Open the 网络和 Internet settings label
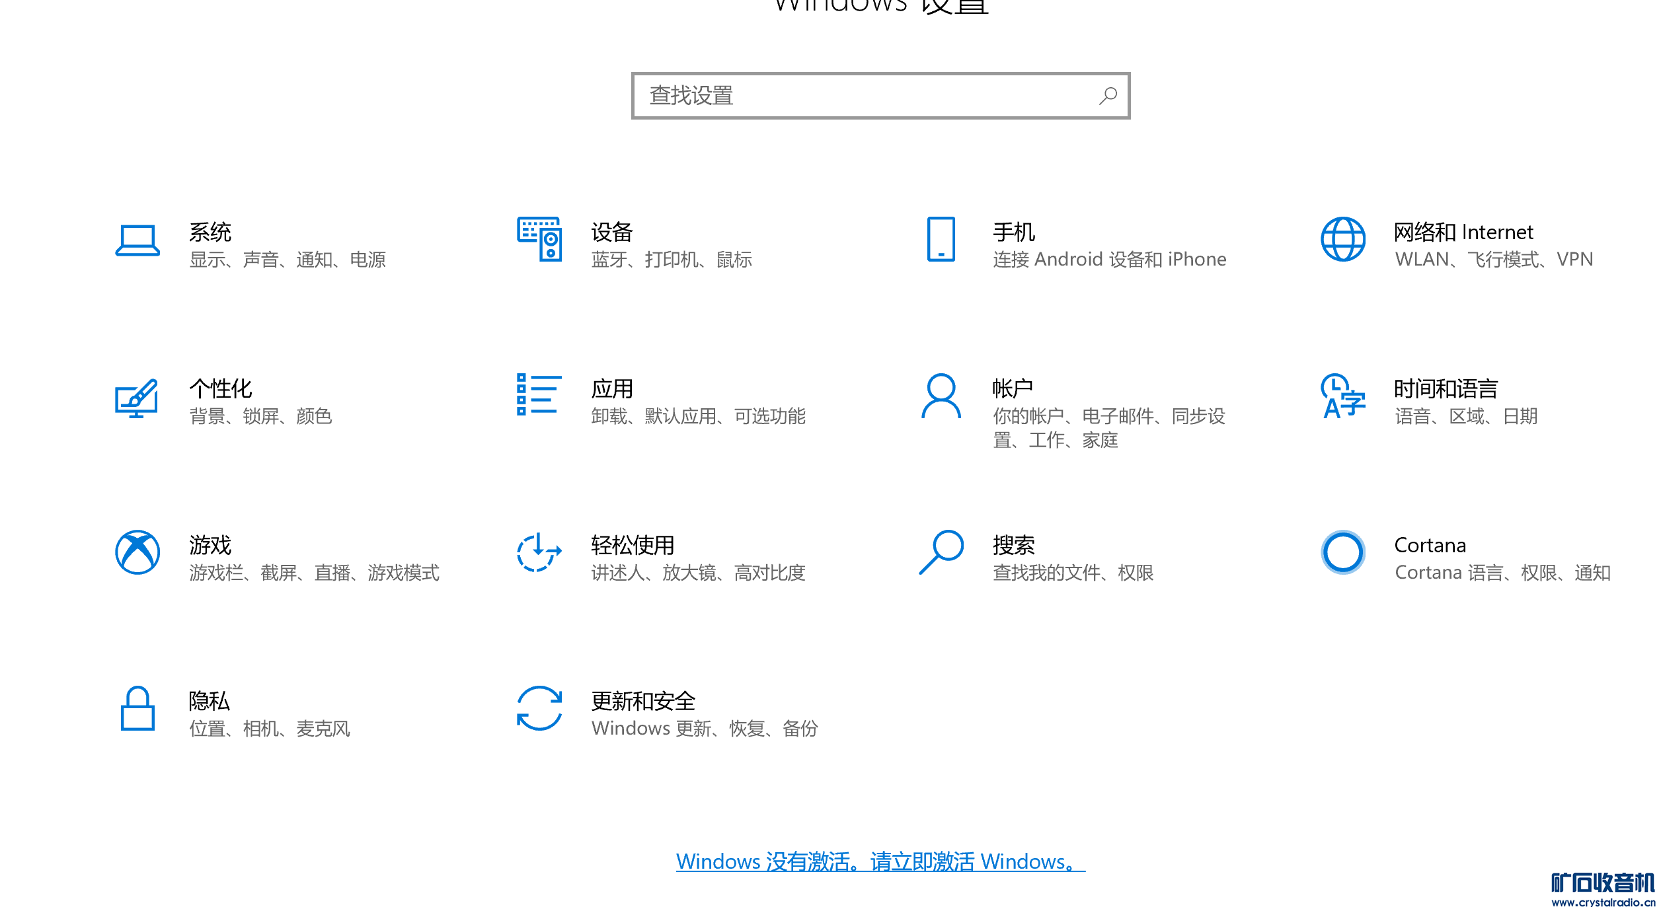The width and height of the screenshot is (1661, 911). tap(1463, 233)
